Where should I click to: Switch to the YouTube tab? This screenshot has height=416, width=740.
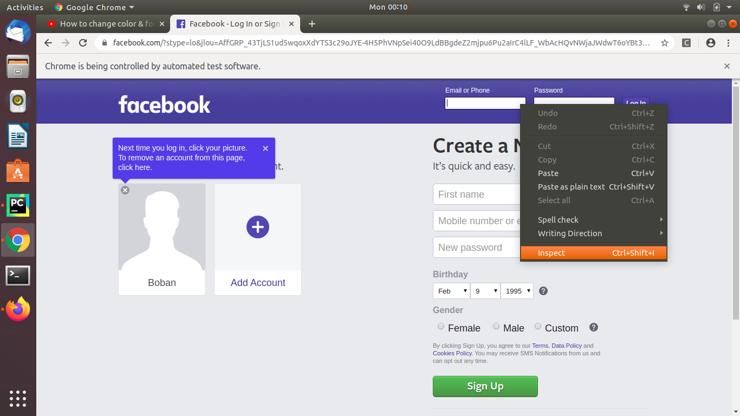[106, 24]
